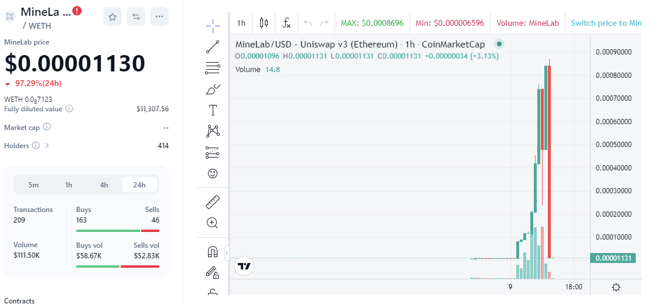Image resolution: width=651 pixels, height=304 pixels.
Task: Expand the Holders details chevron
Action: pyautogui.click(x=47, y=146)
